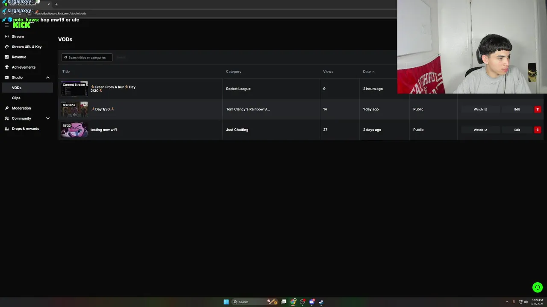Screen dimensions: 547x307
Task: Click the volume icon in system tray
Action: (526, 302)
